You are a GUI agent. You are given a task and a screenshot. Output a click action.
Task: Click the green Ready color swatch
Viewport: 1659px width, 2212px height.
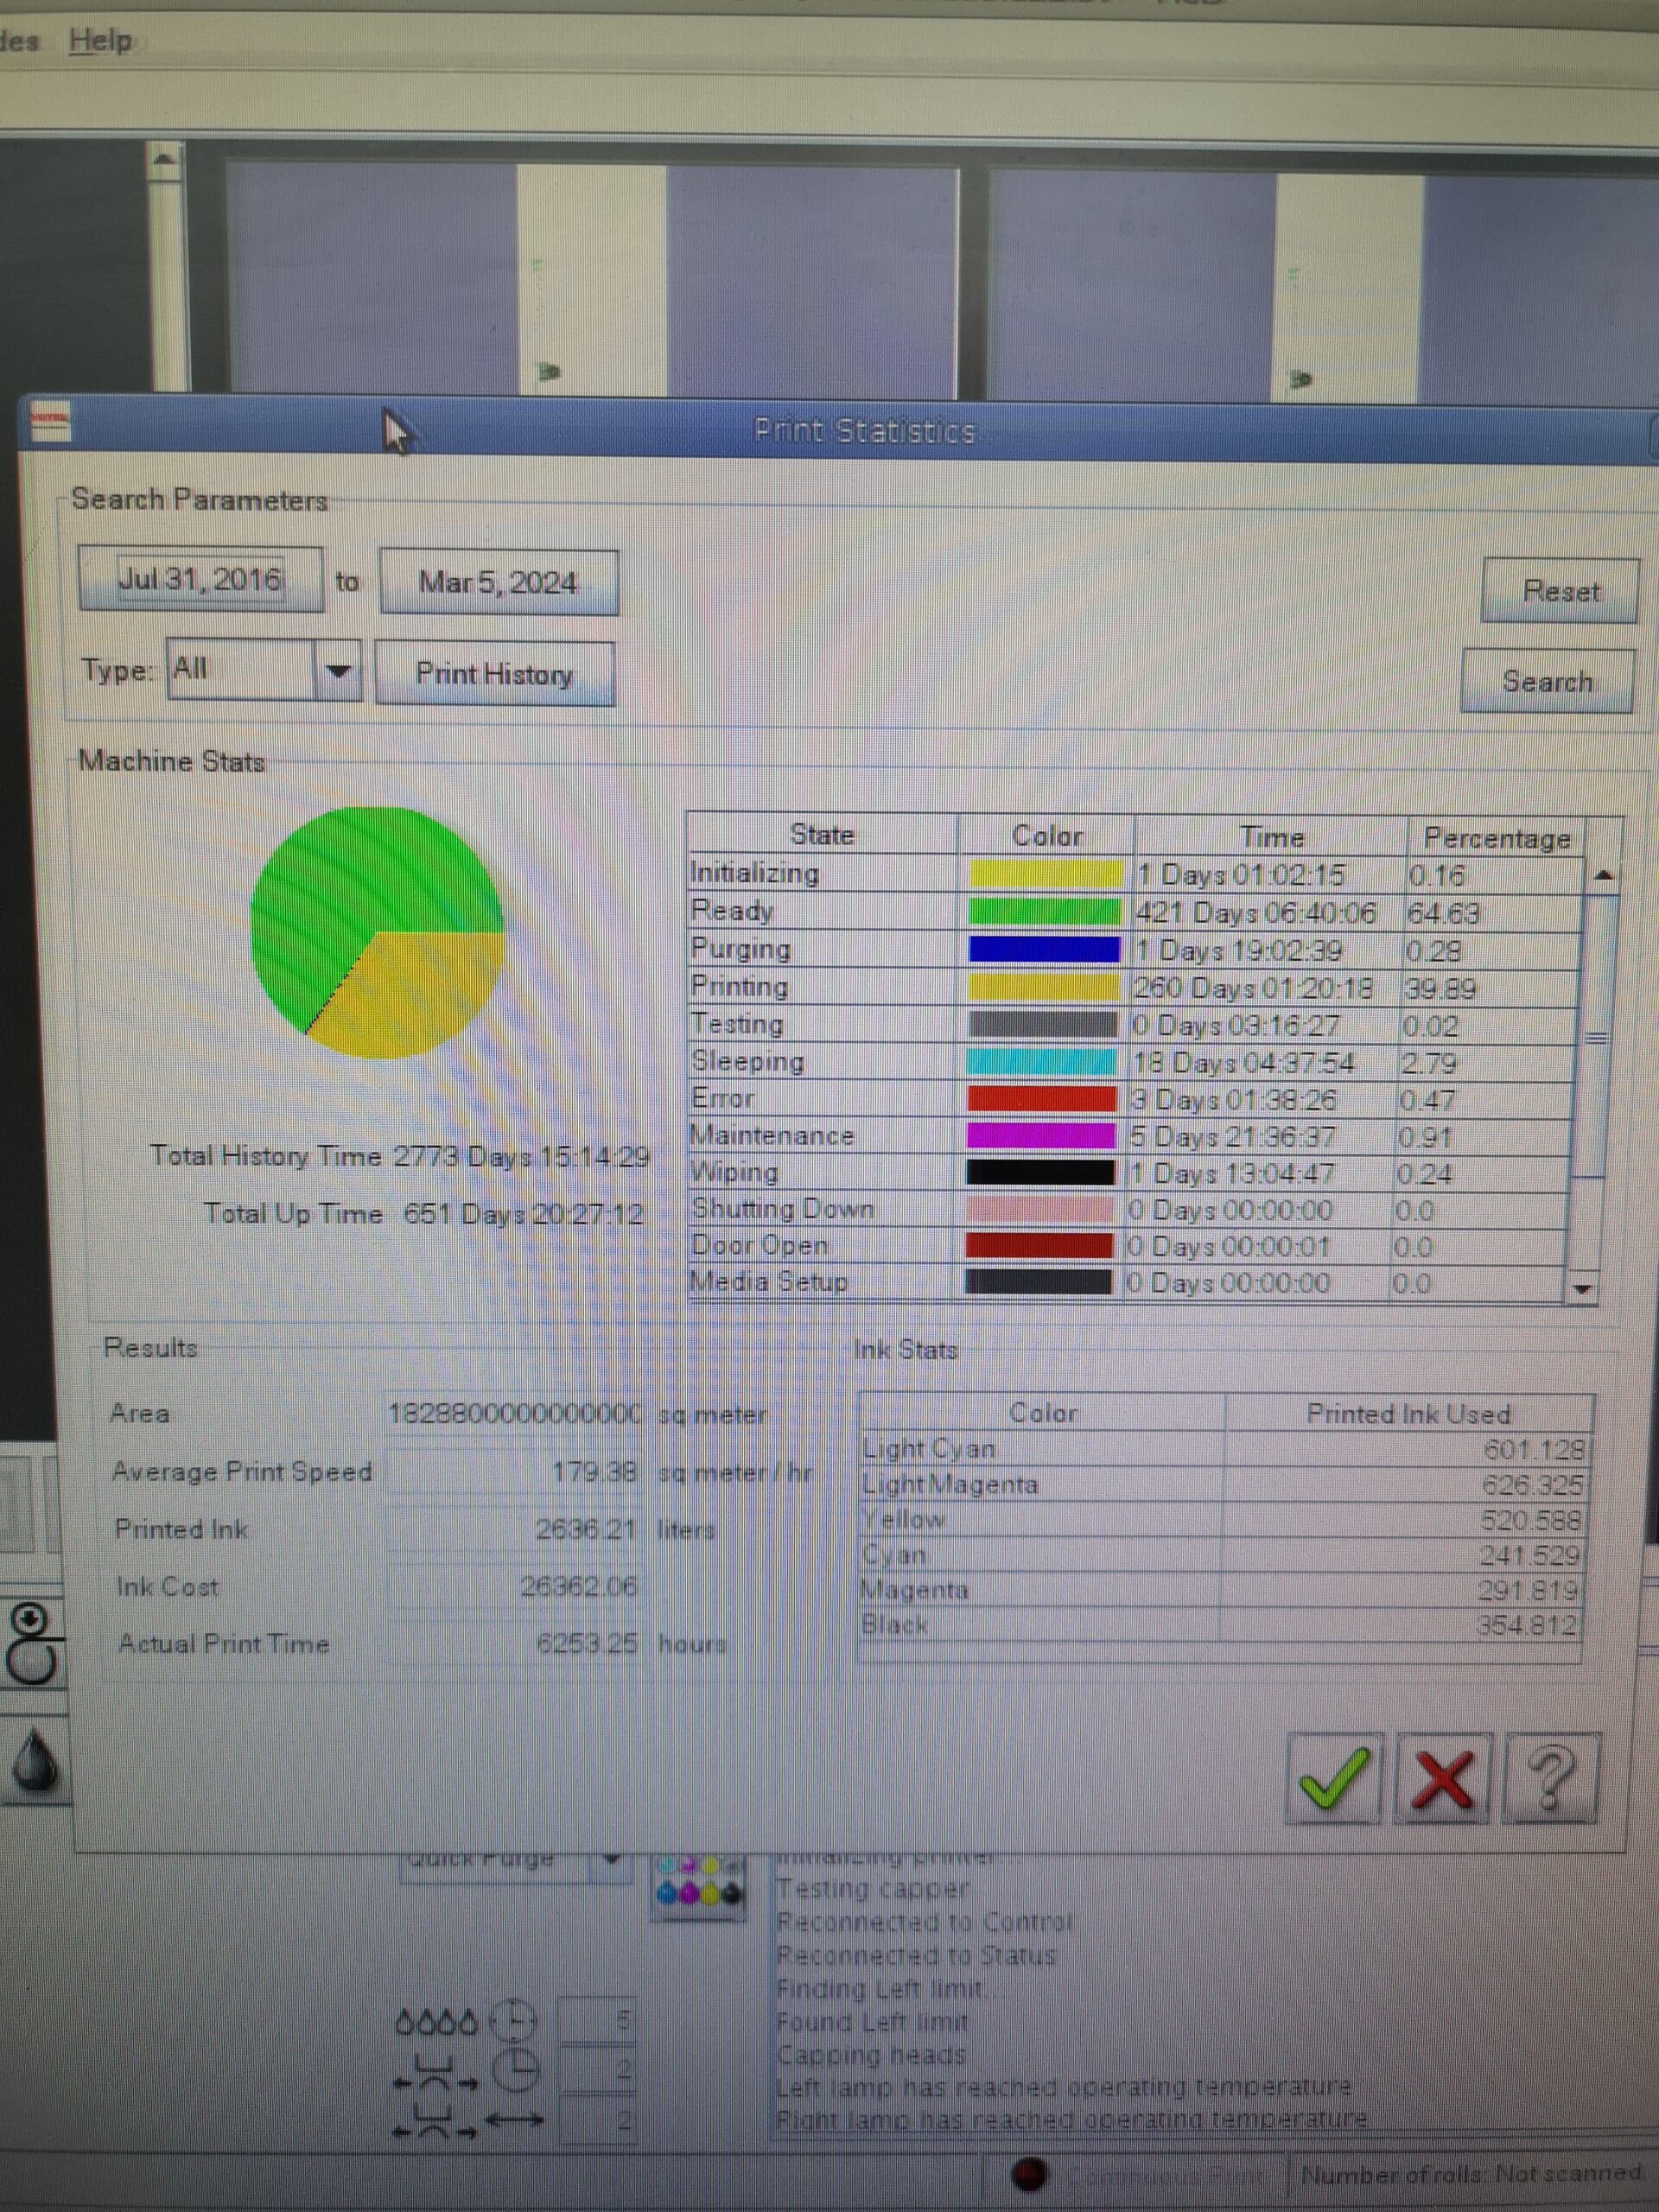[x=1045, y=912]
